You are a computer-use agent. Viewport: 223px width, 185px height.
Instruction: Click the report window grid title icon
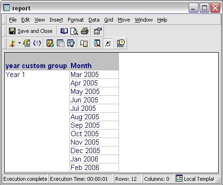(7, 8)
